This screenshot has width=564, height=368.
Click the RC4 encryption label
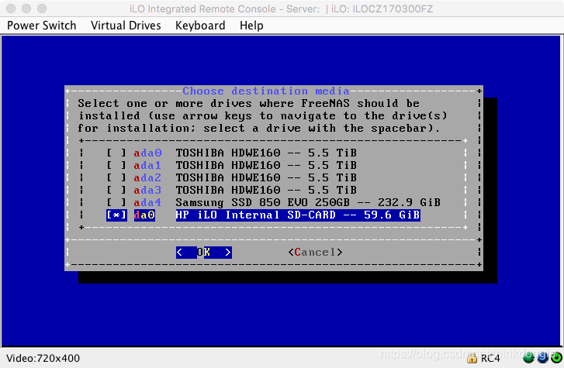(x=490, y=358)
